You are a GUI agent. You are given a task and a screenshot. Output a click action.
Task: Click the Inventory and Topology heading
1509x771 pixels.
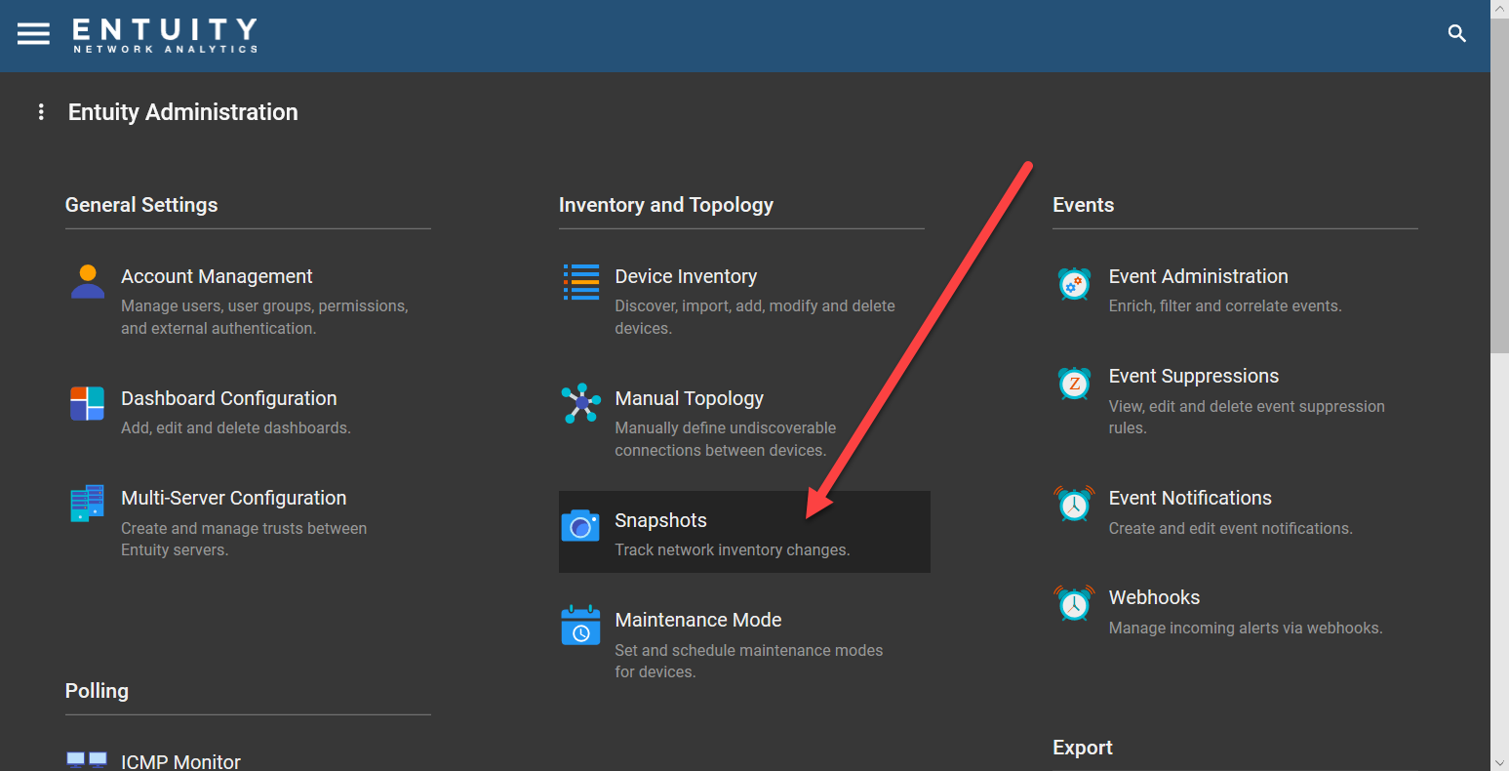tap(666, 205)
